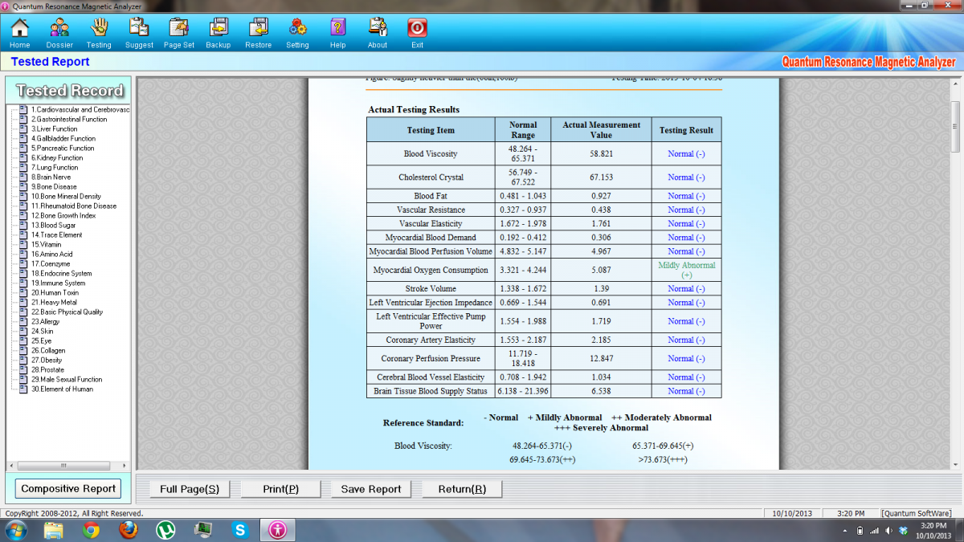Open Google Chrome from the taskbar
Image resolution: width=964 pixels, height=542 pixels.
click(91, 530)
